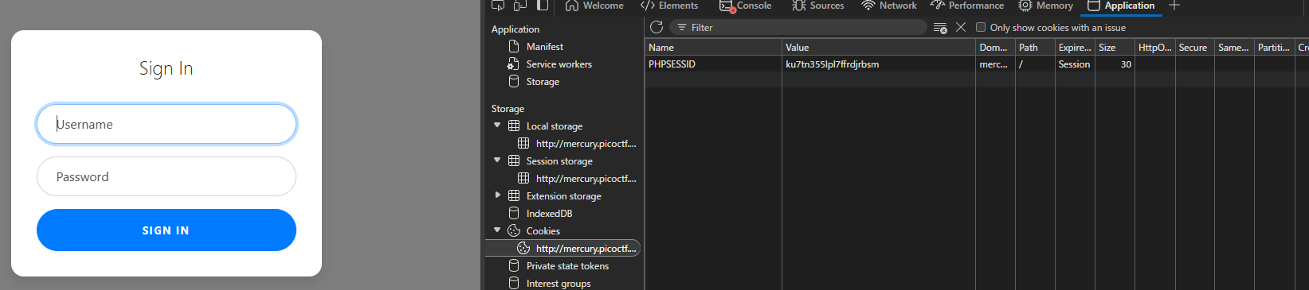Sort by Domain column header

(x=995, y=48)
